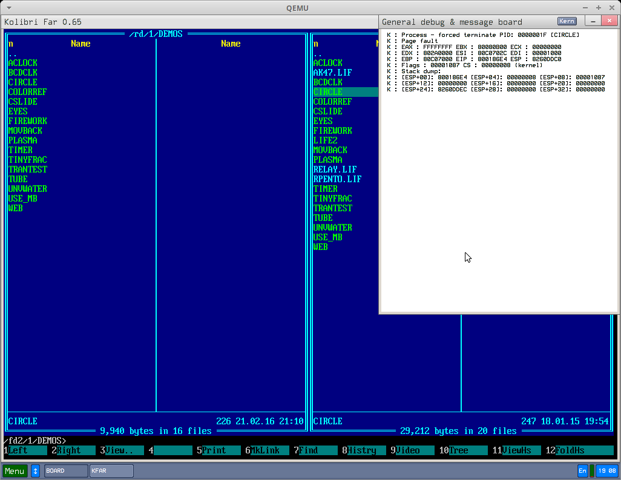Go to parent directory in left panel
The width and height of the screenshot is (621, 480).
(x=13, y=53)
